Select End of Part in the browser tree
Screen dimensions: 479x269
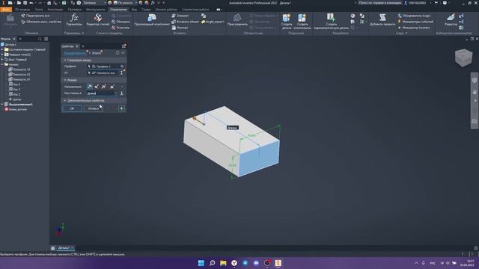[x=18, y=109]
